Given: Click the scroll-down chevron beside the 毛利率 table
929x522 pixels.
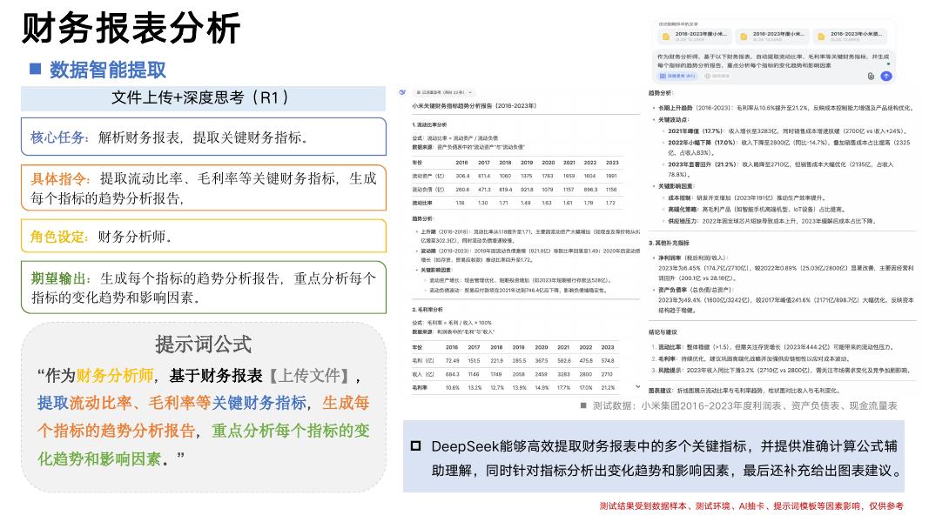Looking at the screenshot, I should (637, 387).
